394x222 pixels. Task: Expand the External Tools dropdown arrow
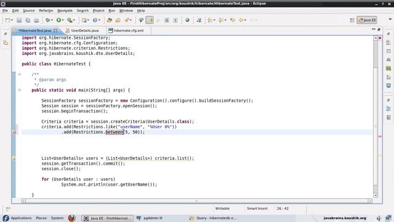tap(74, 20)
